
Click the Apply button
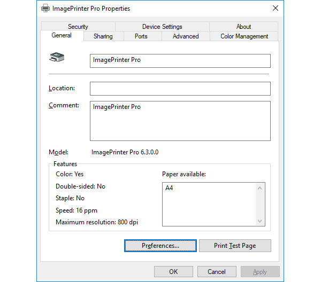pos(260,271)
